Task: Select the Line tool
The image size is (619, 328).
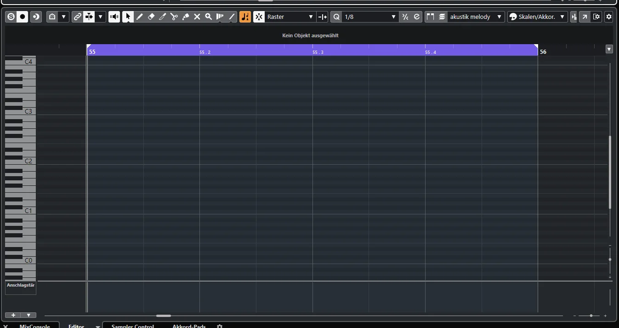Action: pos(231,17)
